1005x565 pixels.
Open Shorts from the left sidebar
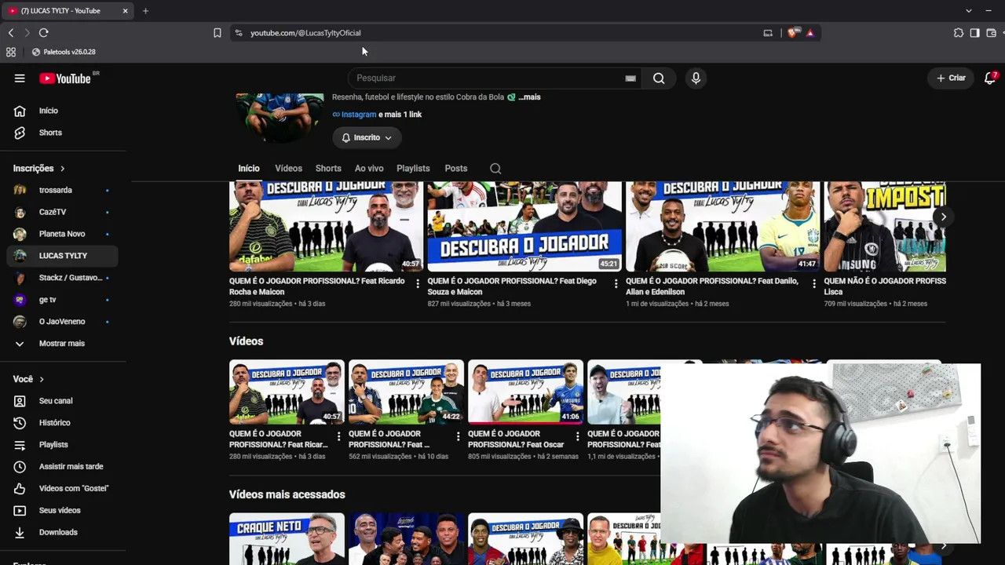click(x=63, y=133)
